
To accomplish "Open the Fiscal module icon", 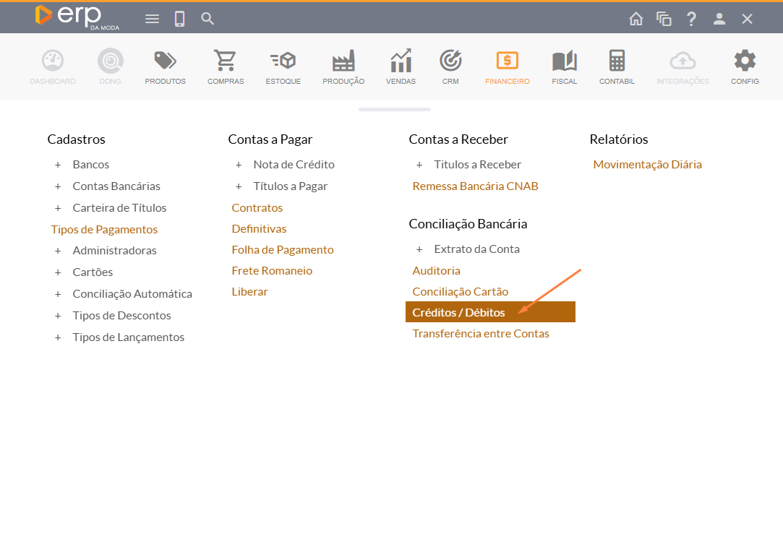I will tap(564, 66).
